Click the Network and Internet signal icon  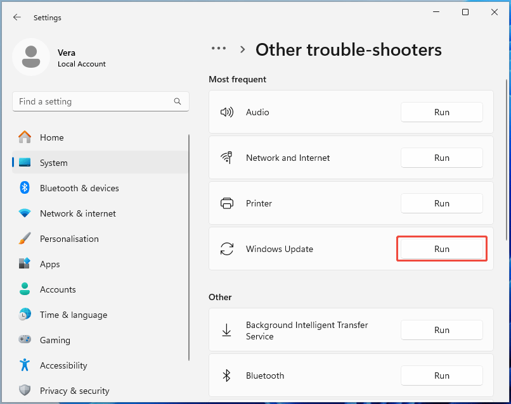[x=227, y=158]
